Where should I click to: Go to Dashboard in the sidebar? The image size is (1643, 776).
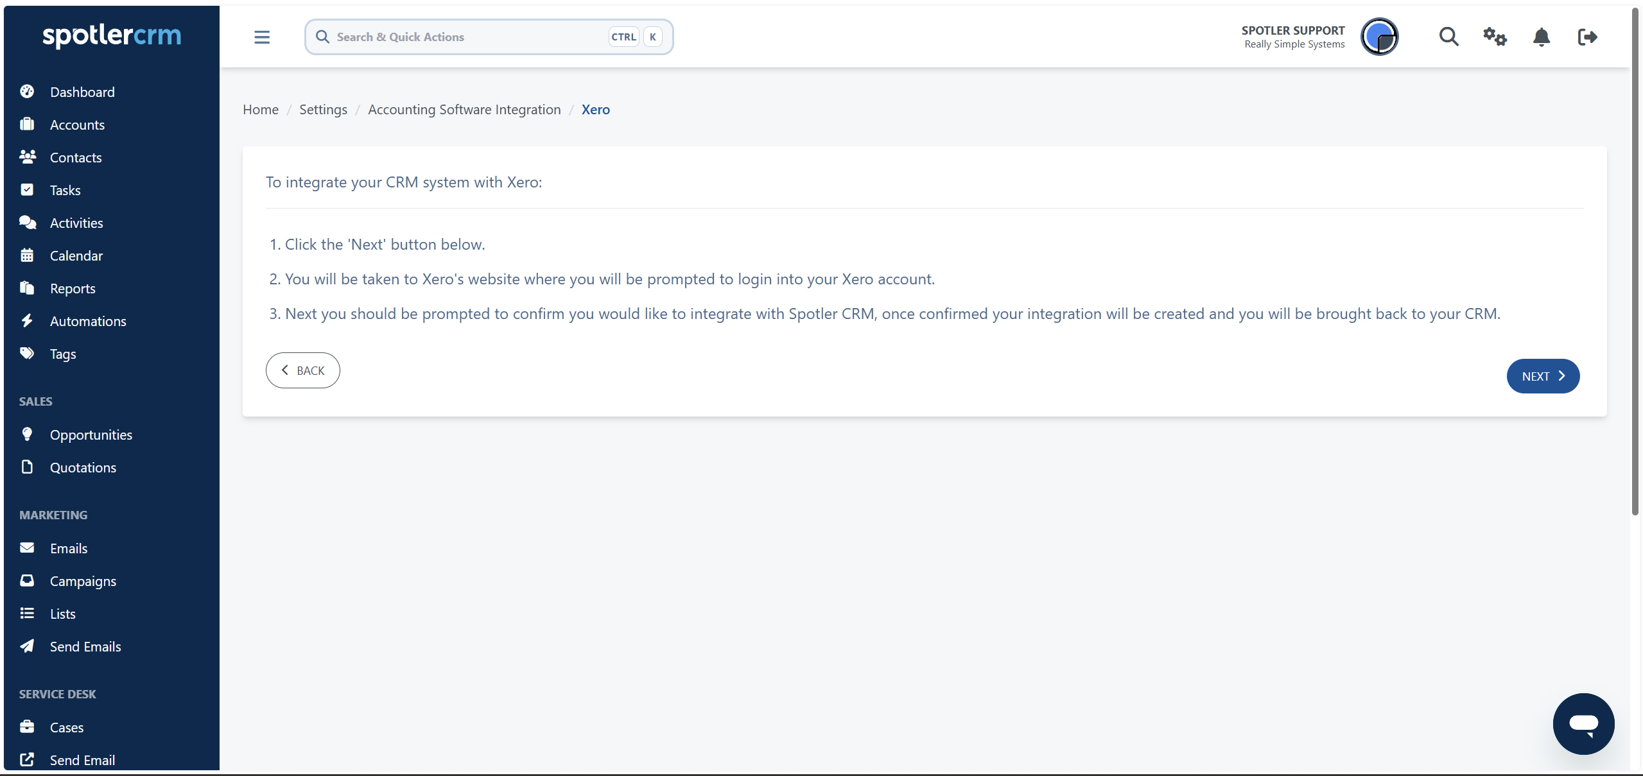pos(82,92)
